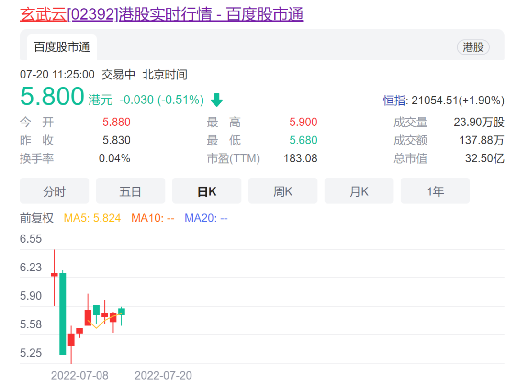Click the 交易中 status text
Image resolution: width=517 pixels, height=391 pixels.
tap(118, 75)
